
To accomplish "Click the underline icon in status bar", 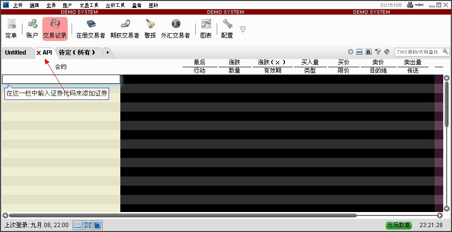I will point(77,225).
